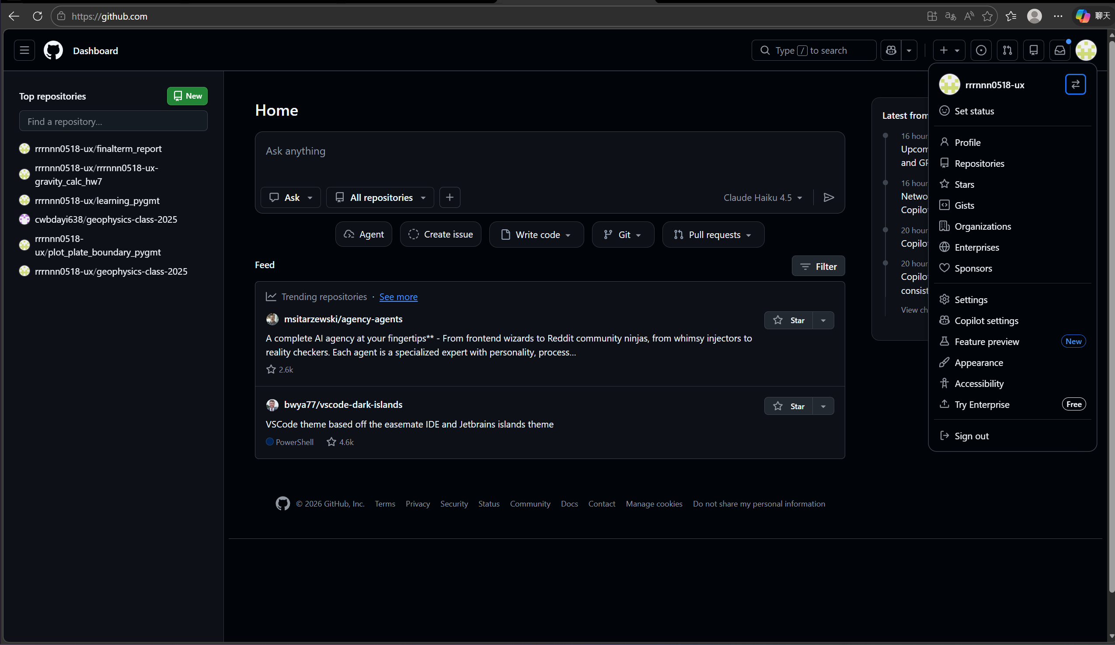Expand the Git dropdown button
The height and width of the screenshot is (645, 1115).
(x=623, y=235)
